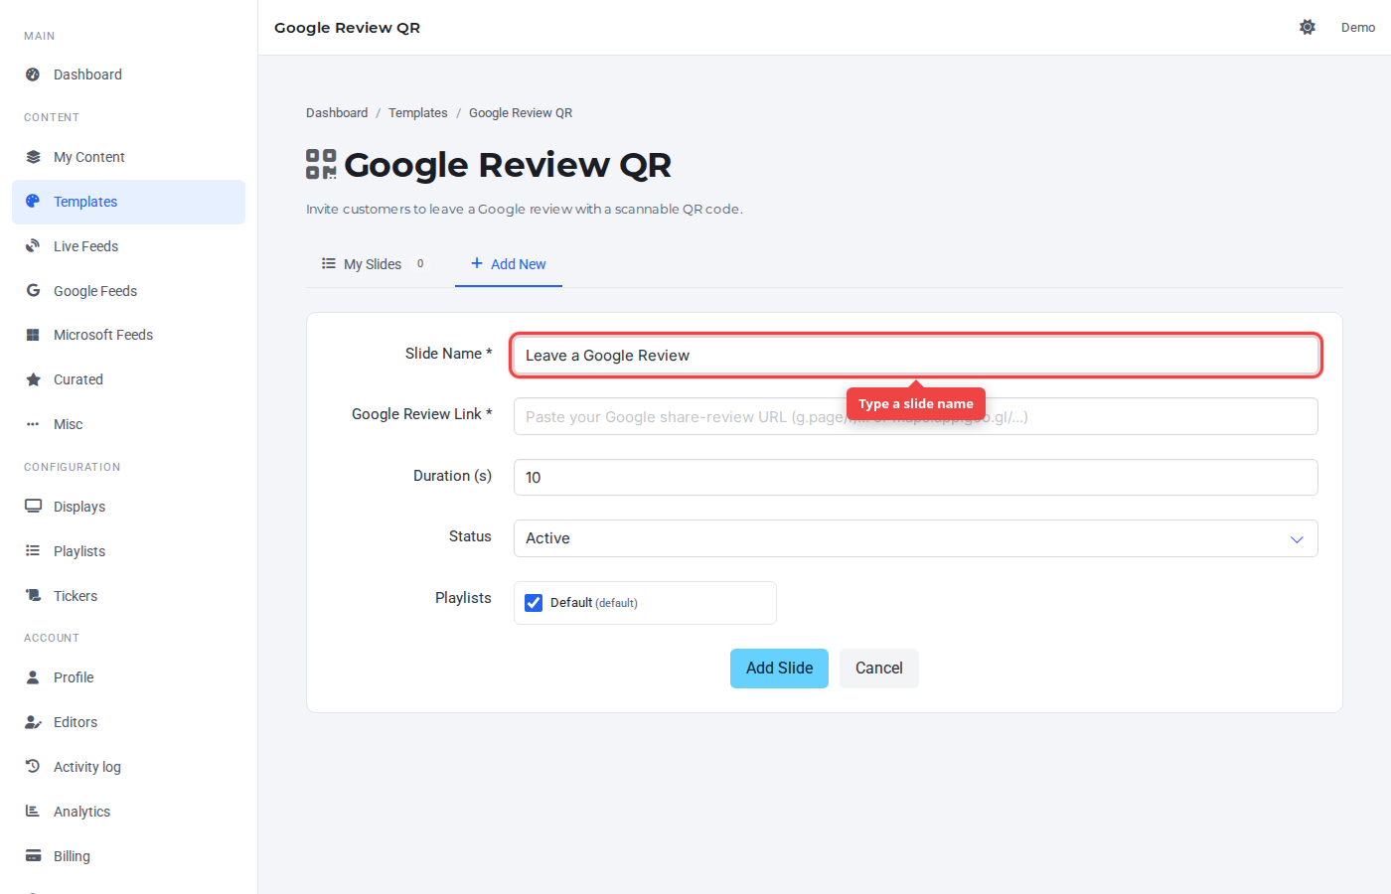Click the Misc ellipsis icon
The height and width of the screenshot is (894, 1391).
click(33, 424)
